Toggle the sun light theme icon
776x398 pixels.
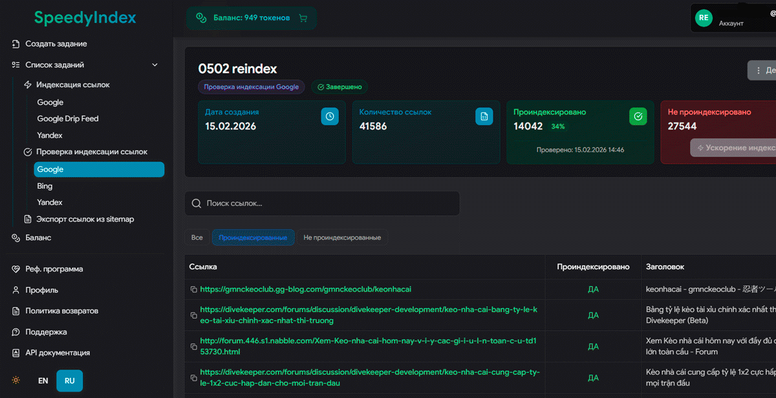point(16,381)
